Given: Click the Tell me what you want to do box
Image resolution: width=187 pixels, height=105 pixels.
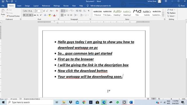Looking at the screenshot, I should pyautogui.click(x=101, y=6).
